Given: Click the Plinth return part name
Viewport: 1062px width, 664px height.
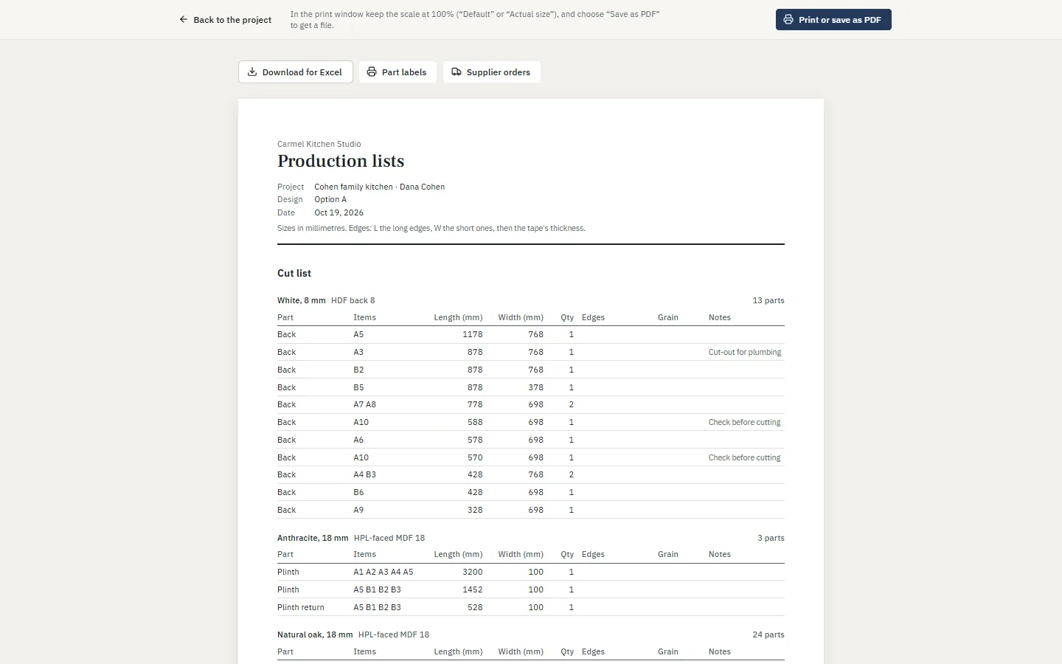Looking at the screenshot, I should 301,607.
